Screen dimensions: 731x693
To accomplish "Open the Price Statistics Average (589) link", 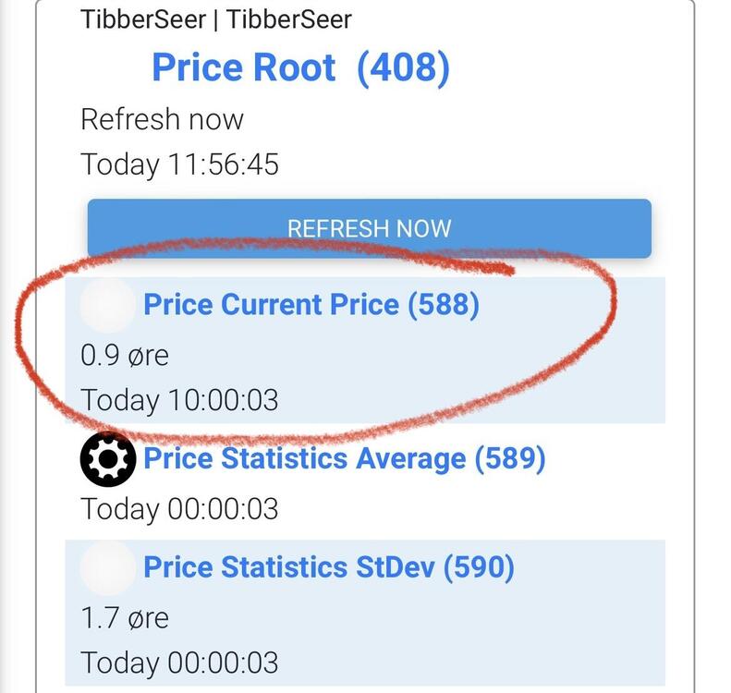I will [345, 458].
